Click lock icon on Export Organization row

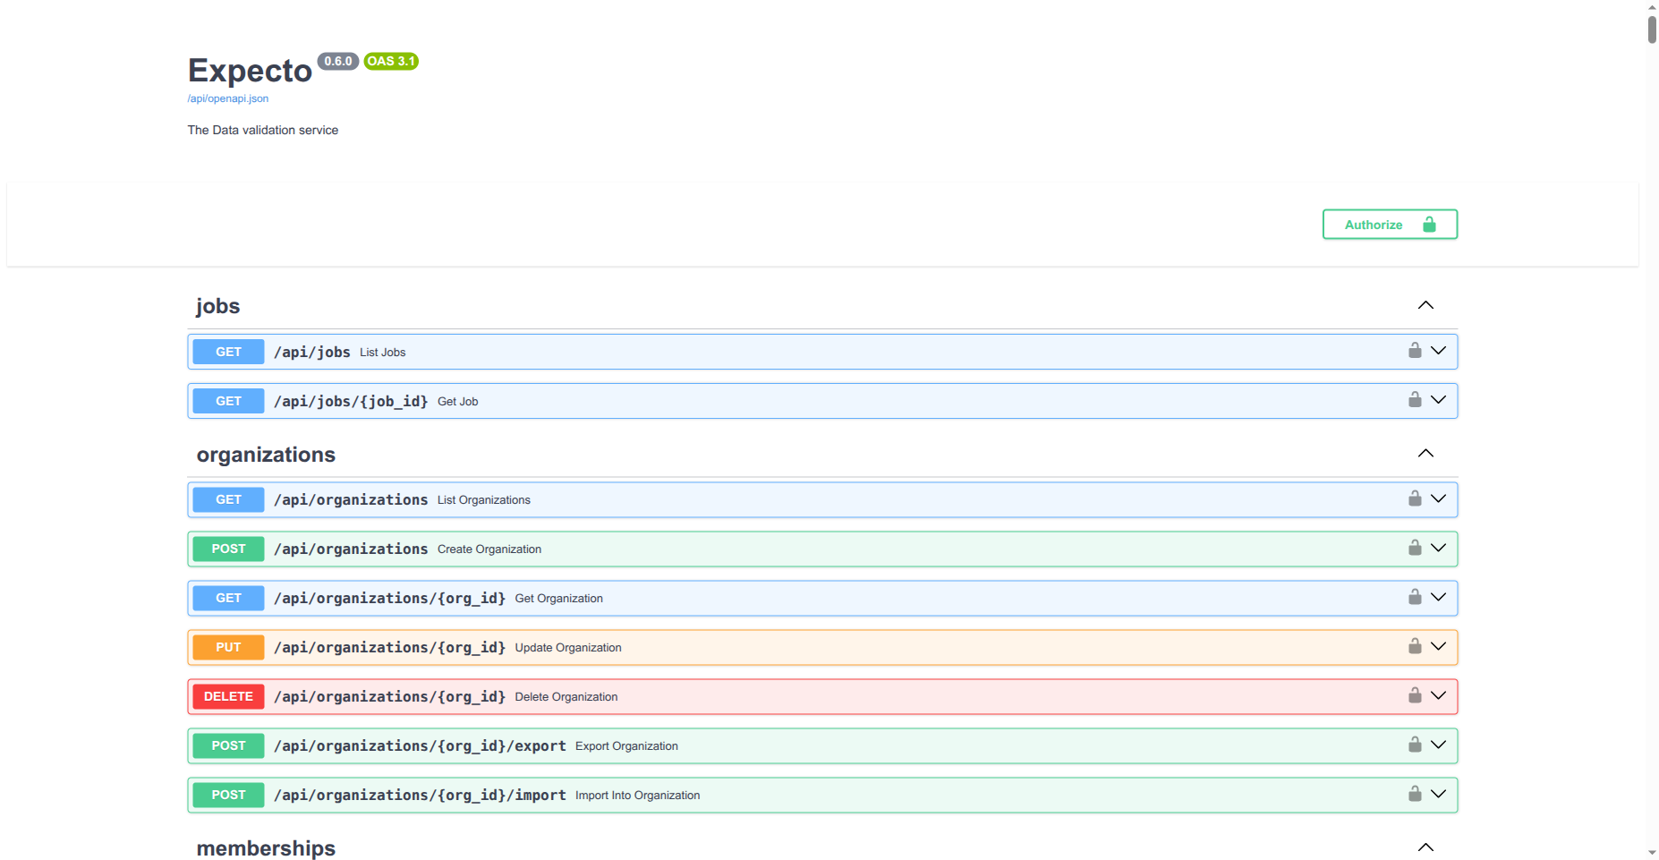pos(1415,745)
